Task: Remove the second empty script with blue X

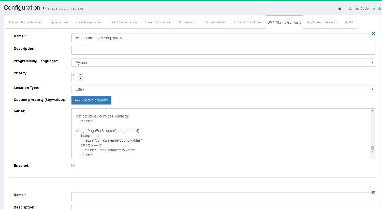Action: [373, 192]
